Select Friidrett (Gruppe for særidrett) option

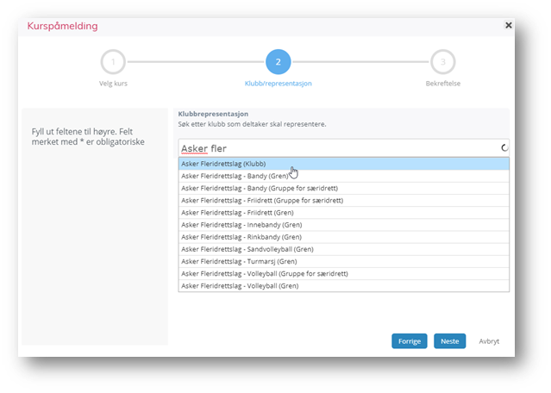click(343, 201)
